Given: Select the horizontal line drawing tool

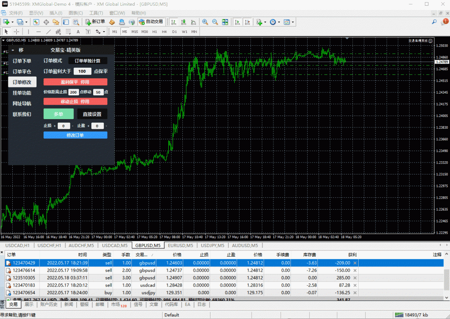Looking at the screenshot, I should click(x=38, y=32).
